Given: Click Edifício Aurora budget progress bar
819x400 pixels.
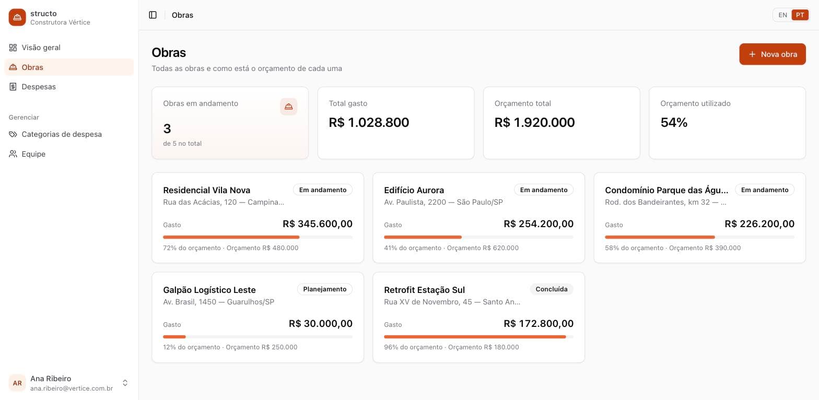Looking at the screenshot, I should pyautogui.click(x=478, y=237).
